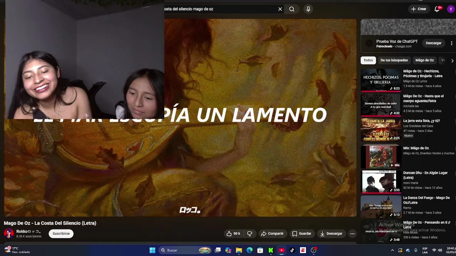
Task: Click Descargar below the video
Action: [331, 234]
